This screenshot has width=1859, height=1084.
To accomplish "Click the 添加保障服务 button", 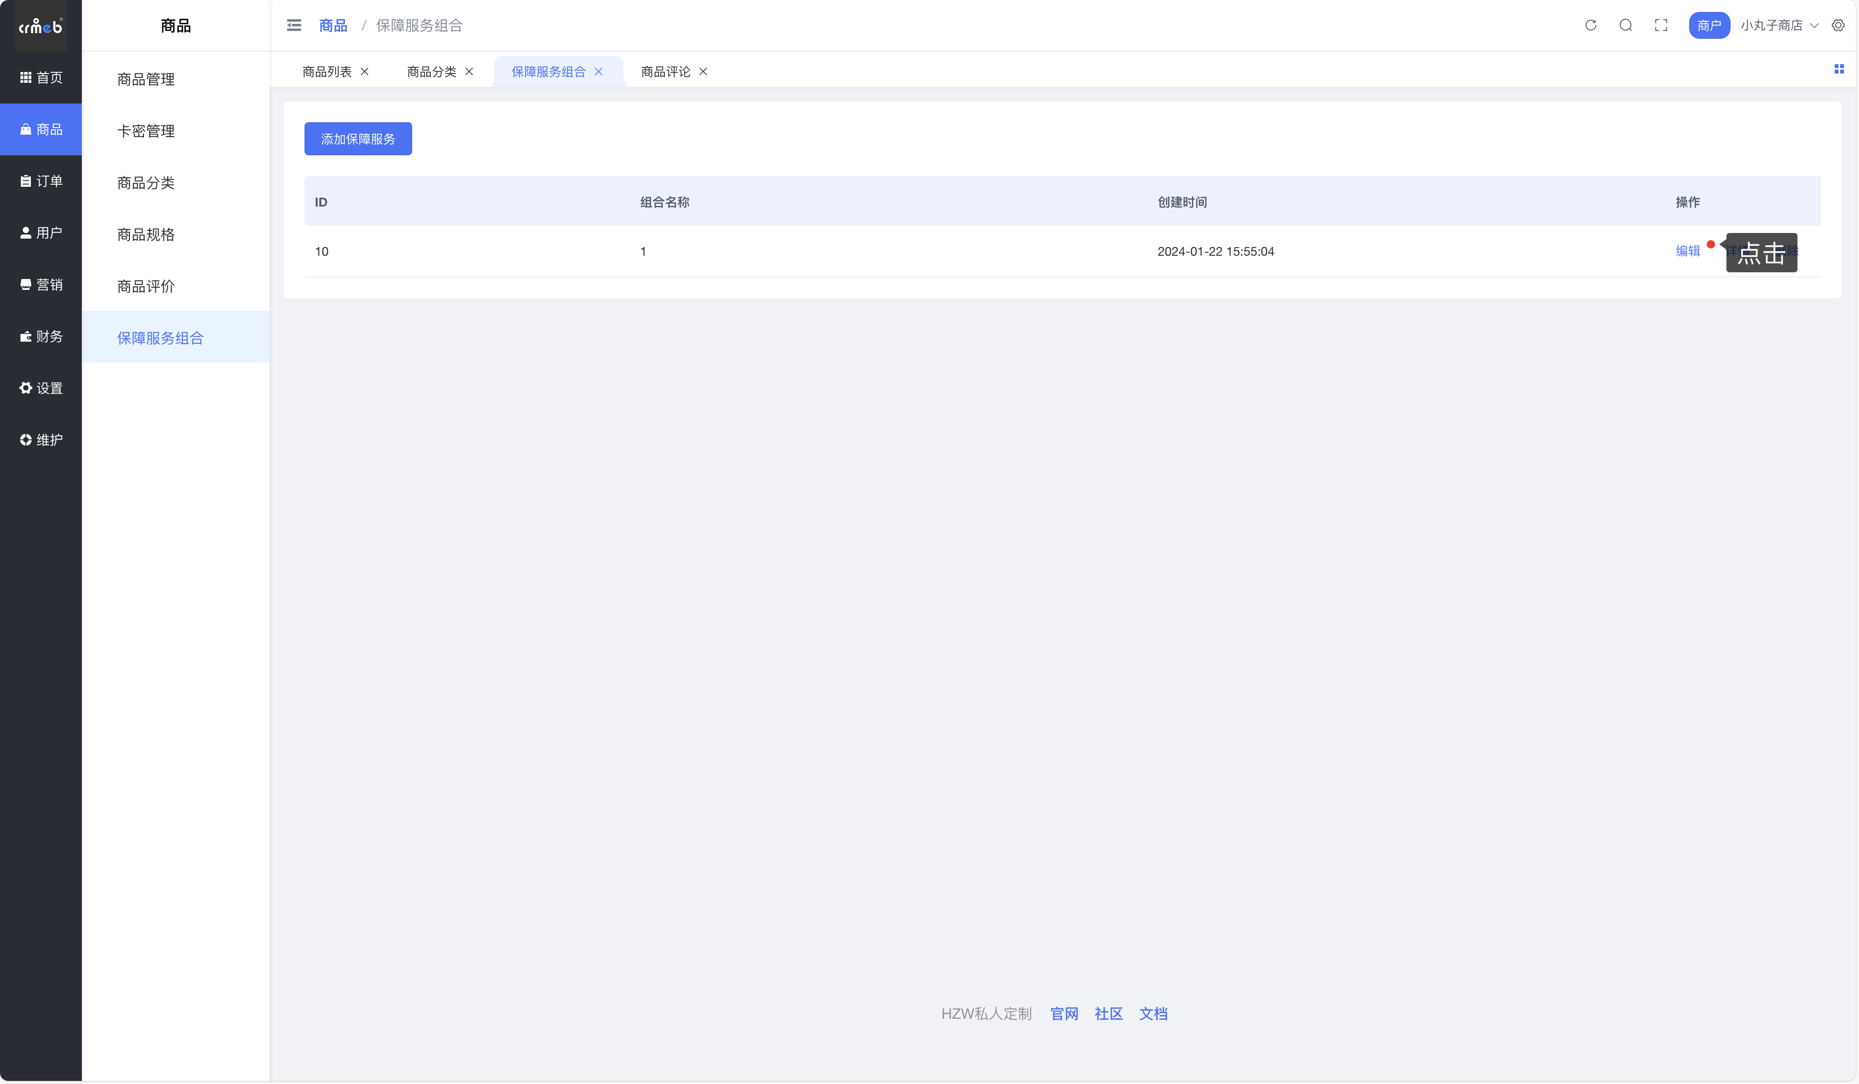I will pos(358,139).
